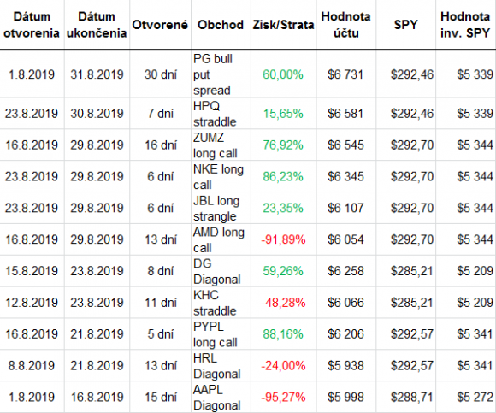
Task: Select the 'Zisk/Strata' header cell
Action: pos(283,25)
